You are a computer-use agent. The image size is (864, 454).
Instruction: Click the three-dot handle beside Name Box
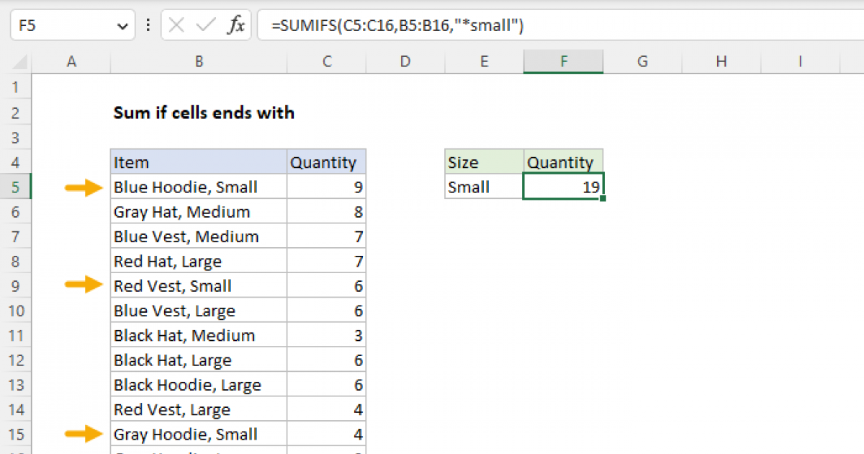pos(148,26)
